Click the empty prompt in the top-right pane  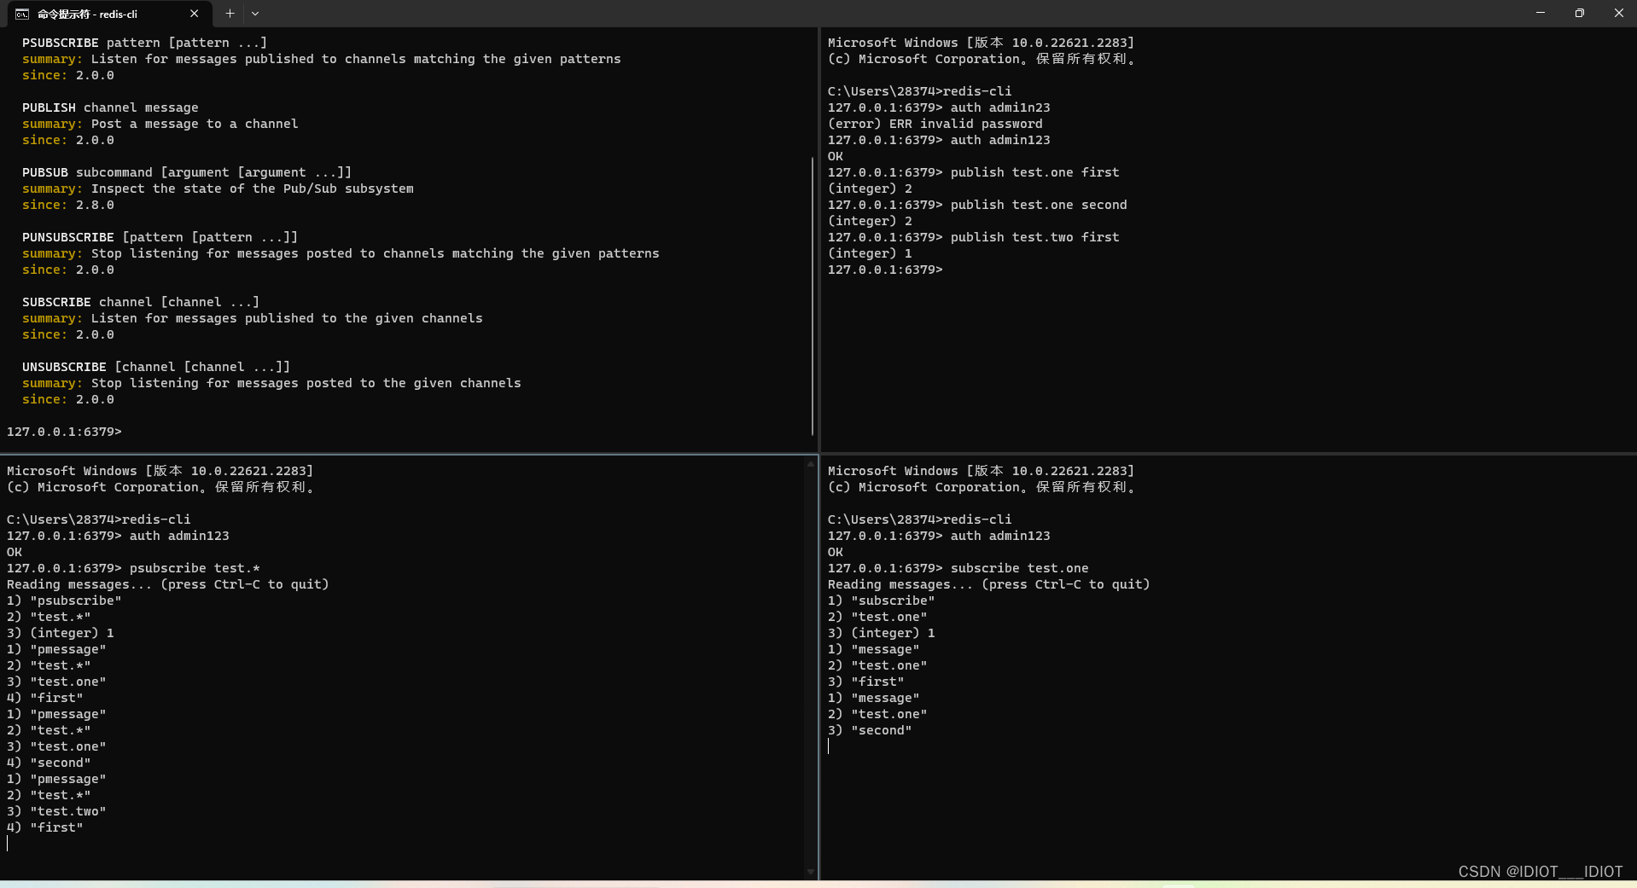[x=885, y=270]
